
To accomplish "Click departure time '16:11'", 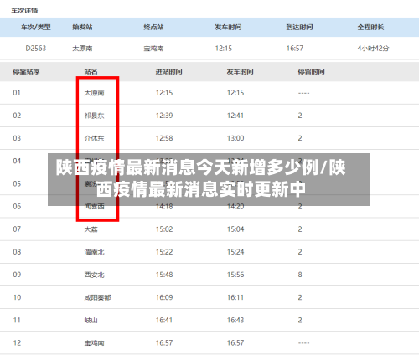I will tap(235, 297).
